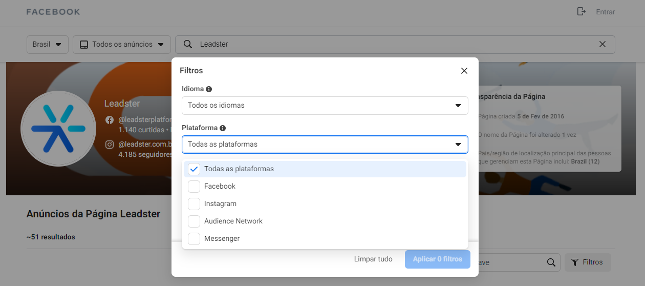Click the ~51 resultados text

[51, 237]
